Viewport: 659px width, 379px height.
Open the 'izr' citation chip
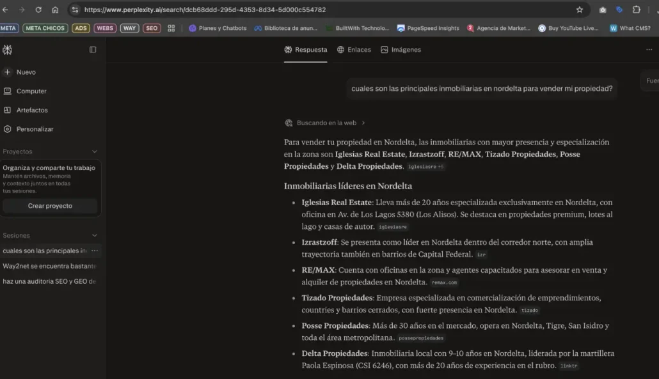click(481, 255)
